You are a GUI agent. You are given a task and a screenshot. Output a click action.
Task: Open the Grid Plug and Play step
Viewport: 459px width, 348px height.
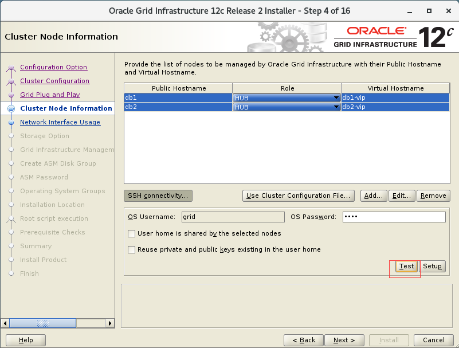[50, 95]
